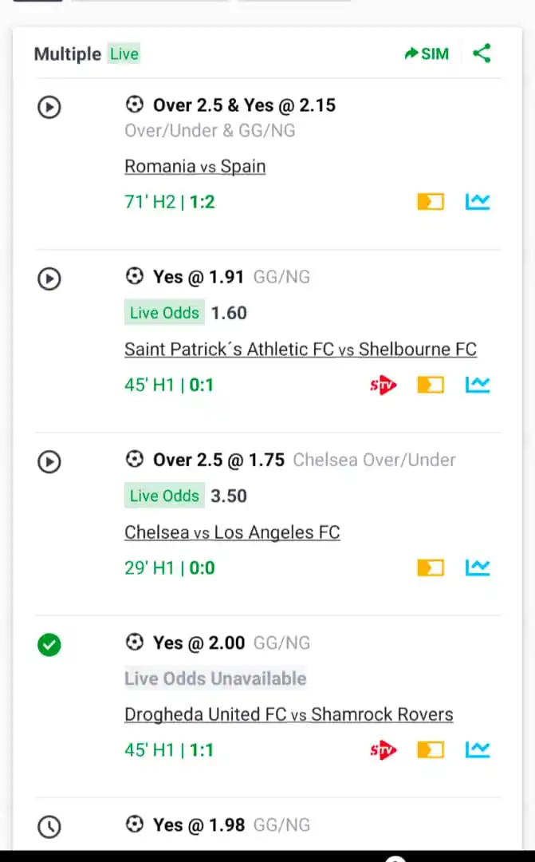Image resolution: width=535 pixels, height=862 pixels.
Task: Open stats chart for Saint Patrick's match
Action: point(478,385)
